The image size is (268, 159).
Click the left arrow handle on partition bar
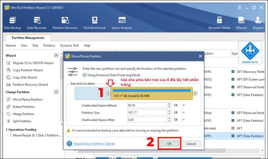(108, 93)
